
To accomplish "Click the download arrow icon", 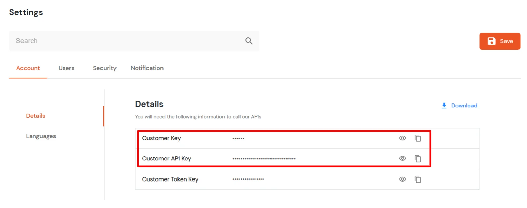I will click(x=444, y=106).
